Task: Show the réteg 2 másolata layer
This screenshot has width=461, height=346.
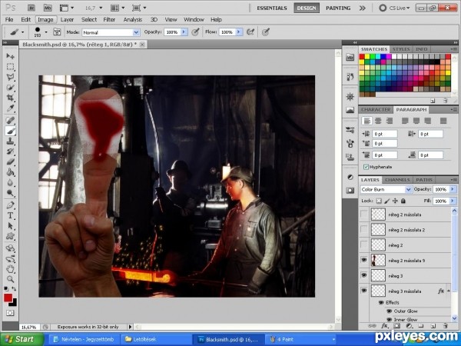Action: click(364, 215)
